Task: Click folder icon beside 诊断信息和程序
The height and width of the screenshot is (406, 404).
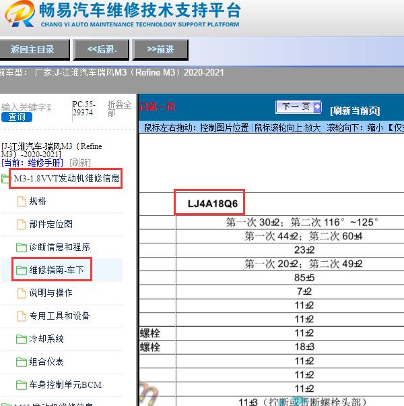Action: click(x=22, y=248)
